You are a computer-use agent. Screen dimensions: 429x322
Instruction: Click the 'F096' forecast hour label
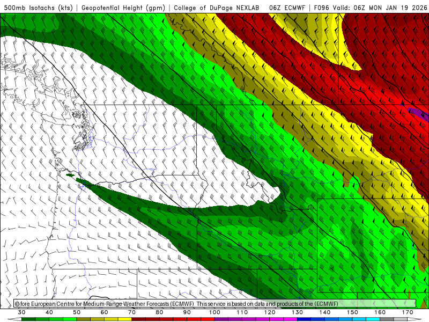click(322, 8)
